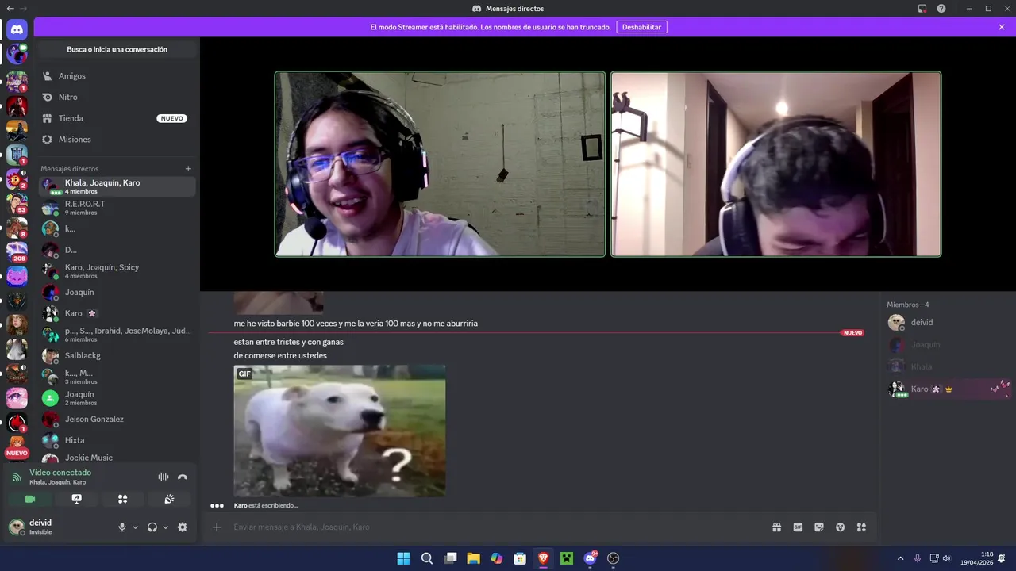Toggle noise suppression waveform icon
The width and height of the screenshot is (1016, 571).
pos(164,477)
